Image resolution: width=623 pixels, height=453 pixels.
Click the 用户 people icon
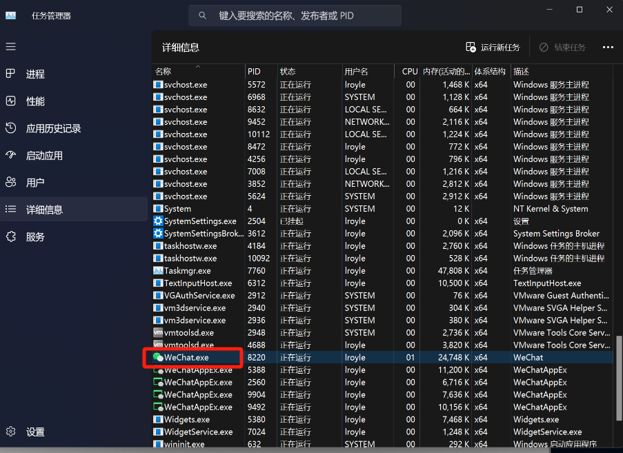click(11, 182)
